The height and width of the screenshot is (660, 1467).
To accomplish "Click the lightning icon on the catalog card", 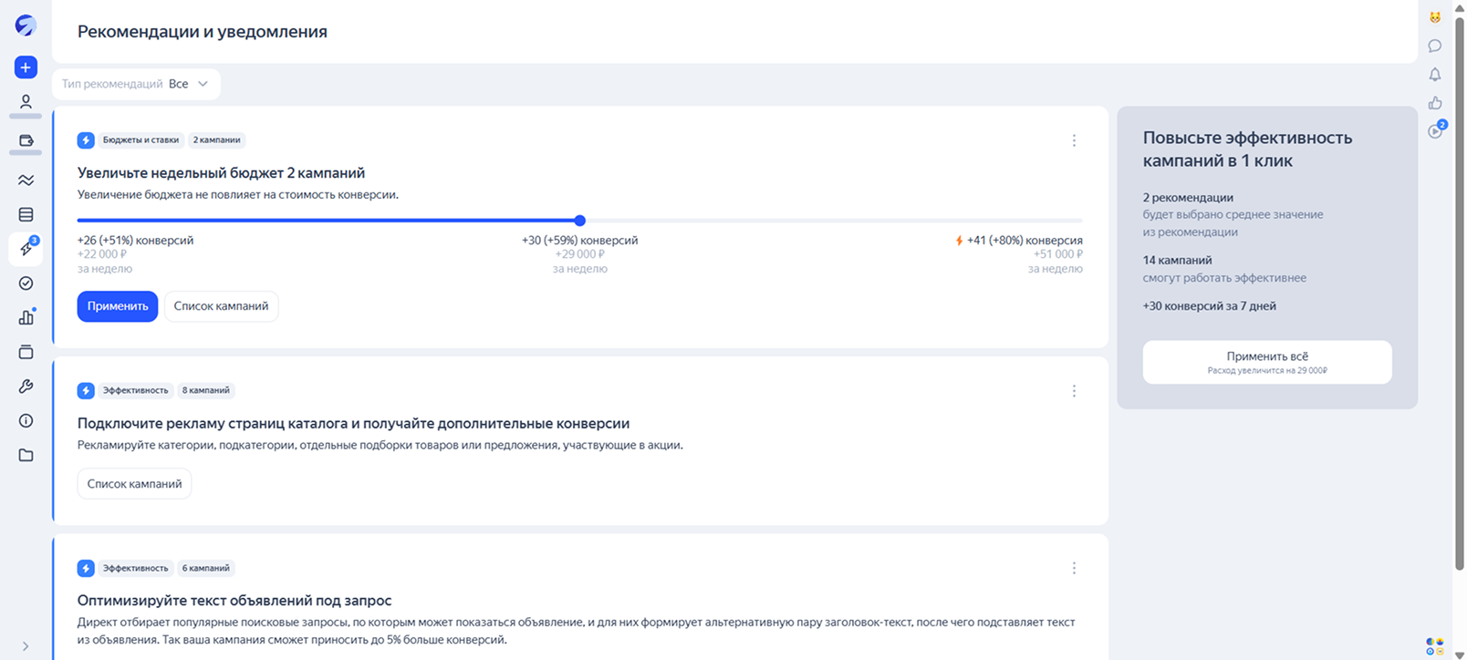I will (86, 390).
